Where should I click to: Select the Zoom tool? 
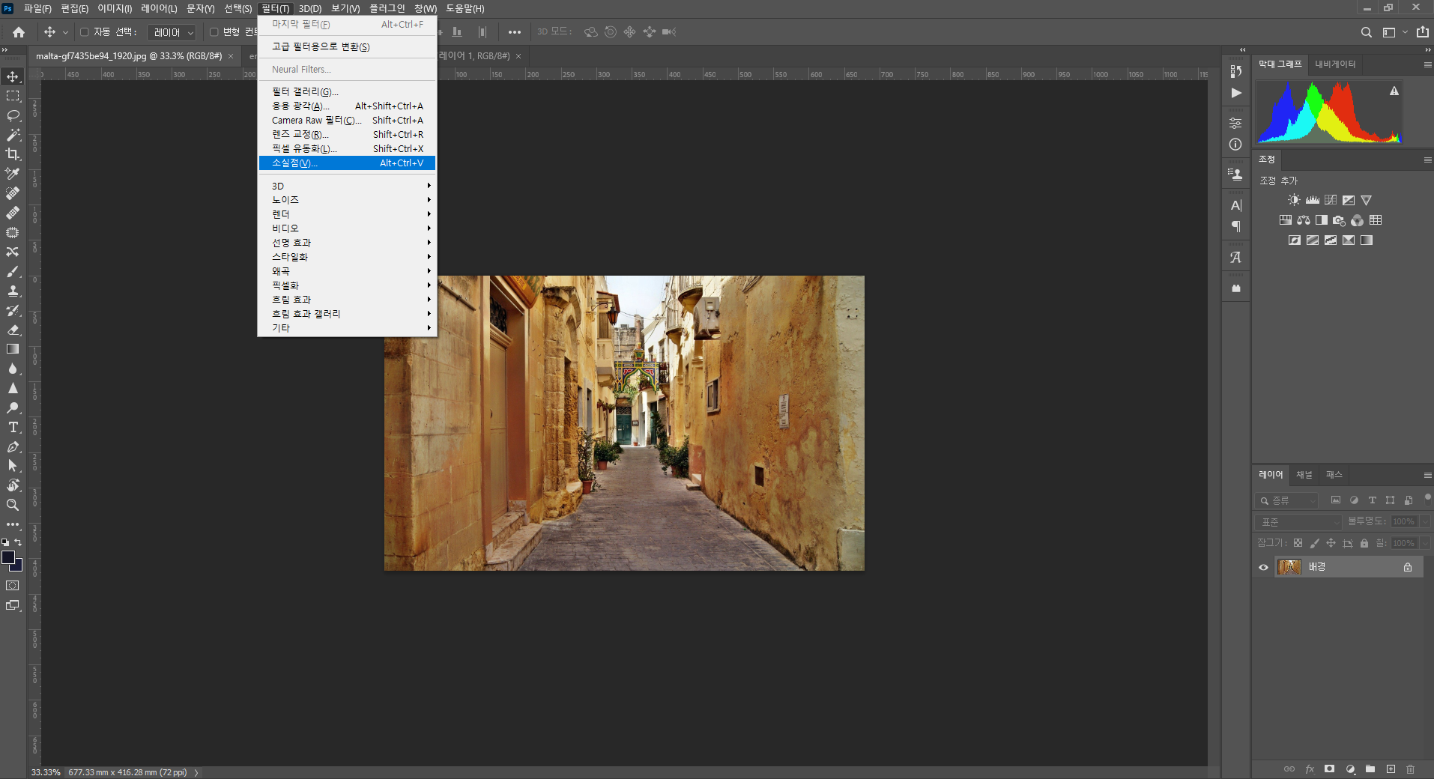click(13, 505)
